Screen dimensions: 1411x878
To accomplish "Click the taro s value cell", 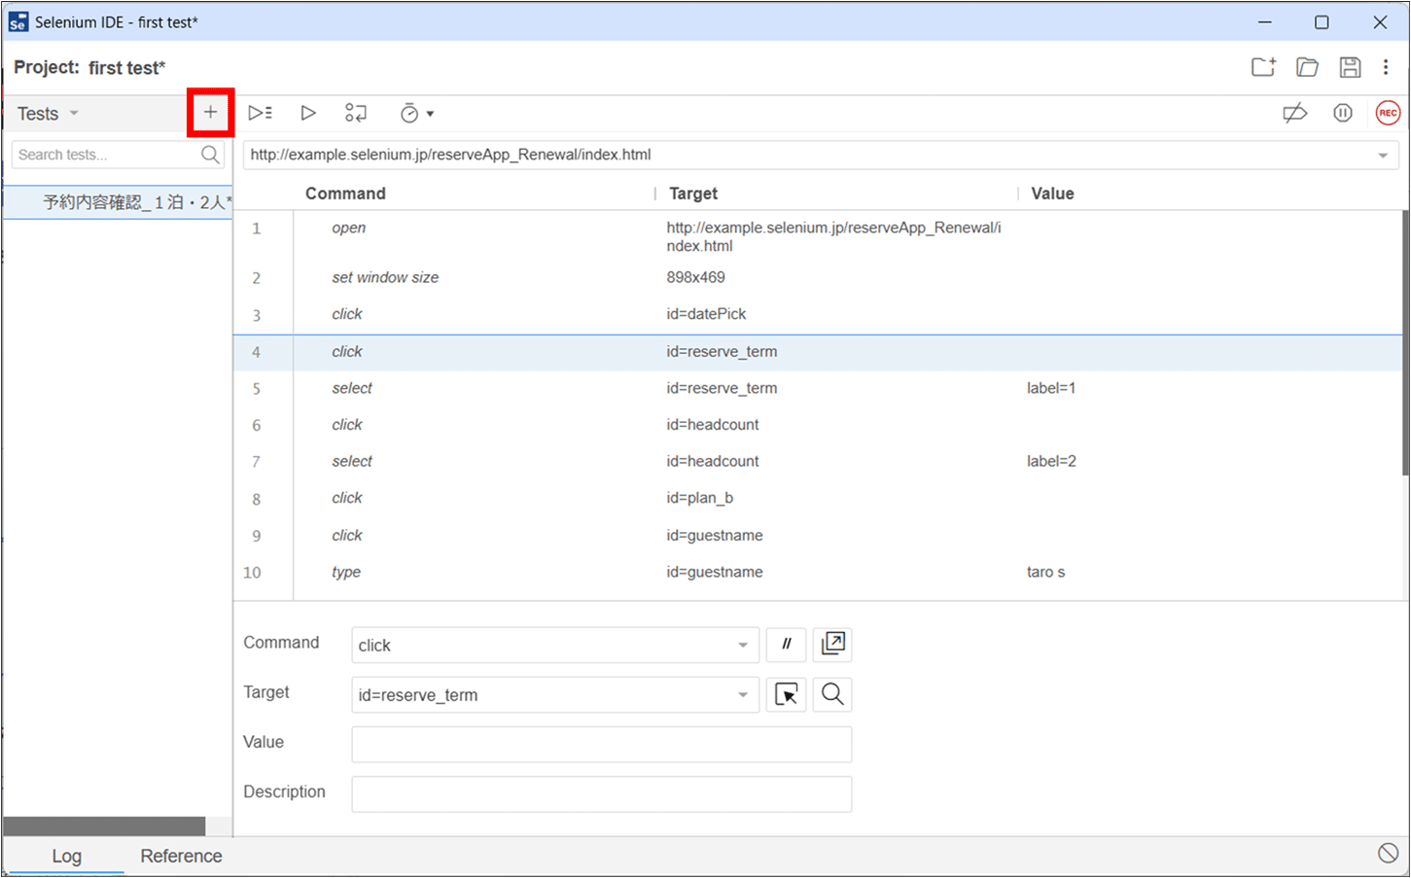I will (x=1045, y=572).
